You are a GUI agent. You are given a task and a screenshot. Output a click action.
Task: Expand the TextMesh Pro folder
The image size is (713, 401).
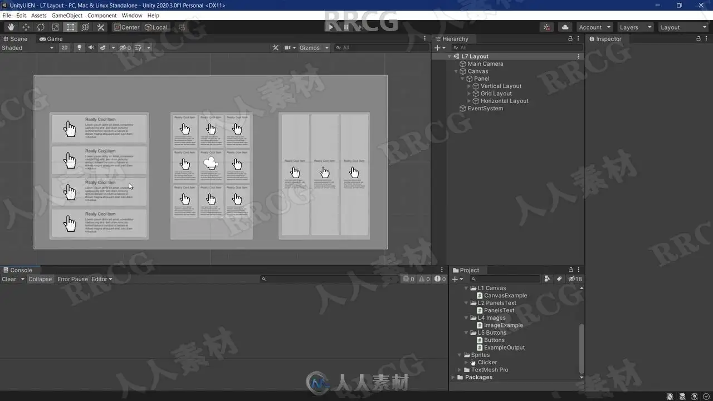(x=460, y=370)
